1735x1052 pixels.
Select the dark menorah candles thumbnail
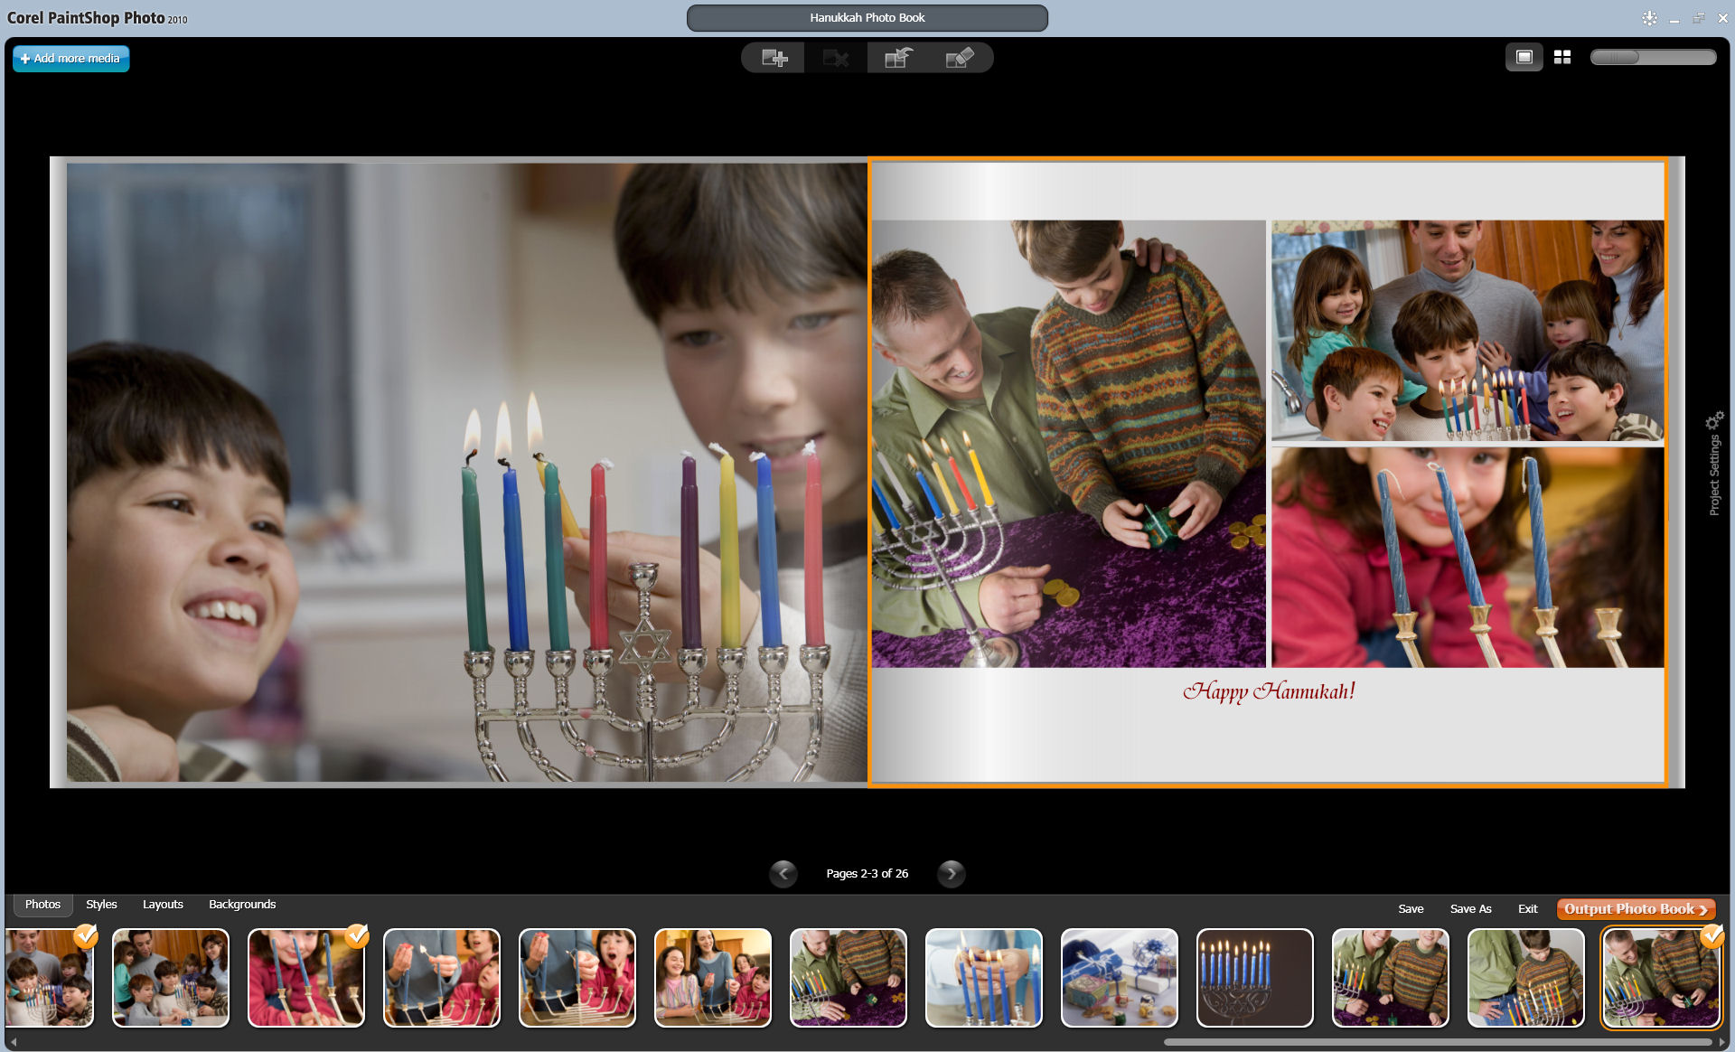(x=1254, y=978)
